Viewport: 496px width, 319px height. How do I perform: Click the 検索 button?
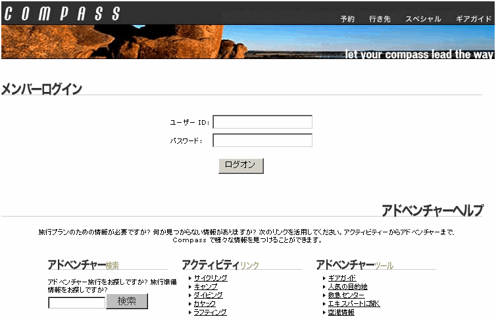click(127, 301)
